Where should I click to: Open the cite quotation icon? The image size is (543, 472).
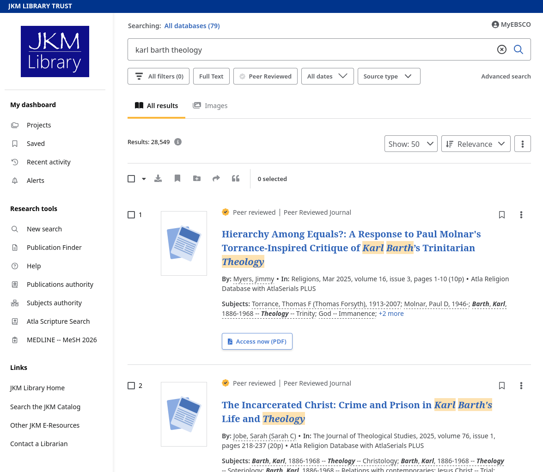click(236, 178)
